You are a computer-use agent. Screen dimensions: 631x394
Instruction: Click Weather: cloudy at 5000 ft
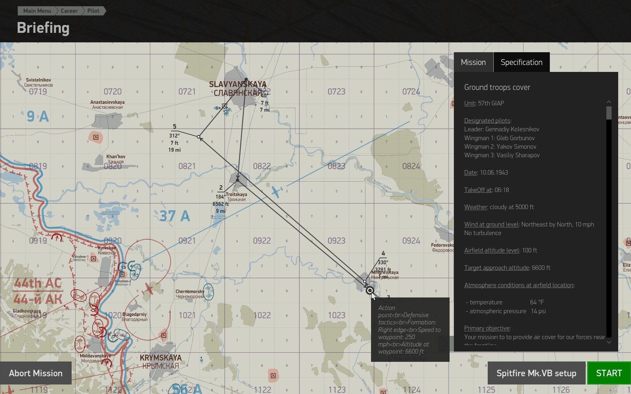(x=499, y=207)
